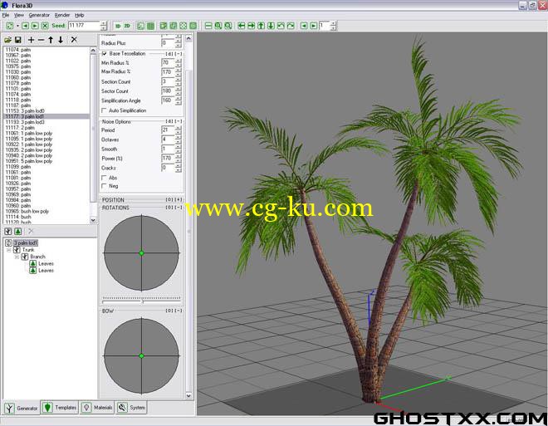Move camera up with up arrow icon
Image resolution: width=548 pixels, height=426 pixels.
[x=261, y=26]
